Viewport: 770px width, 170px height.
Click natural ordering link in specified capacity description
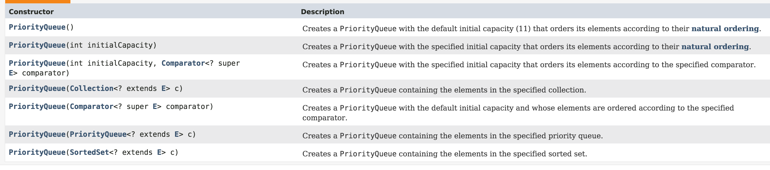coord(715,47)
